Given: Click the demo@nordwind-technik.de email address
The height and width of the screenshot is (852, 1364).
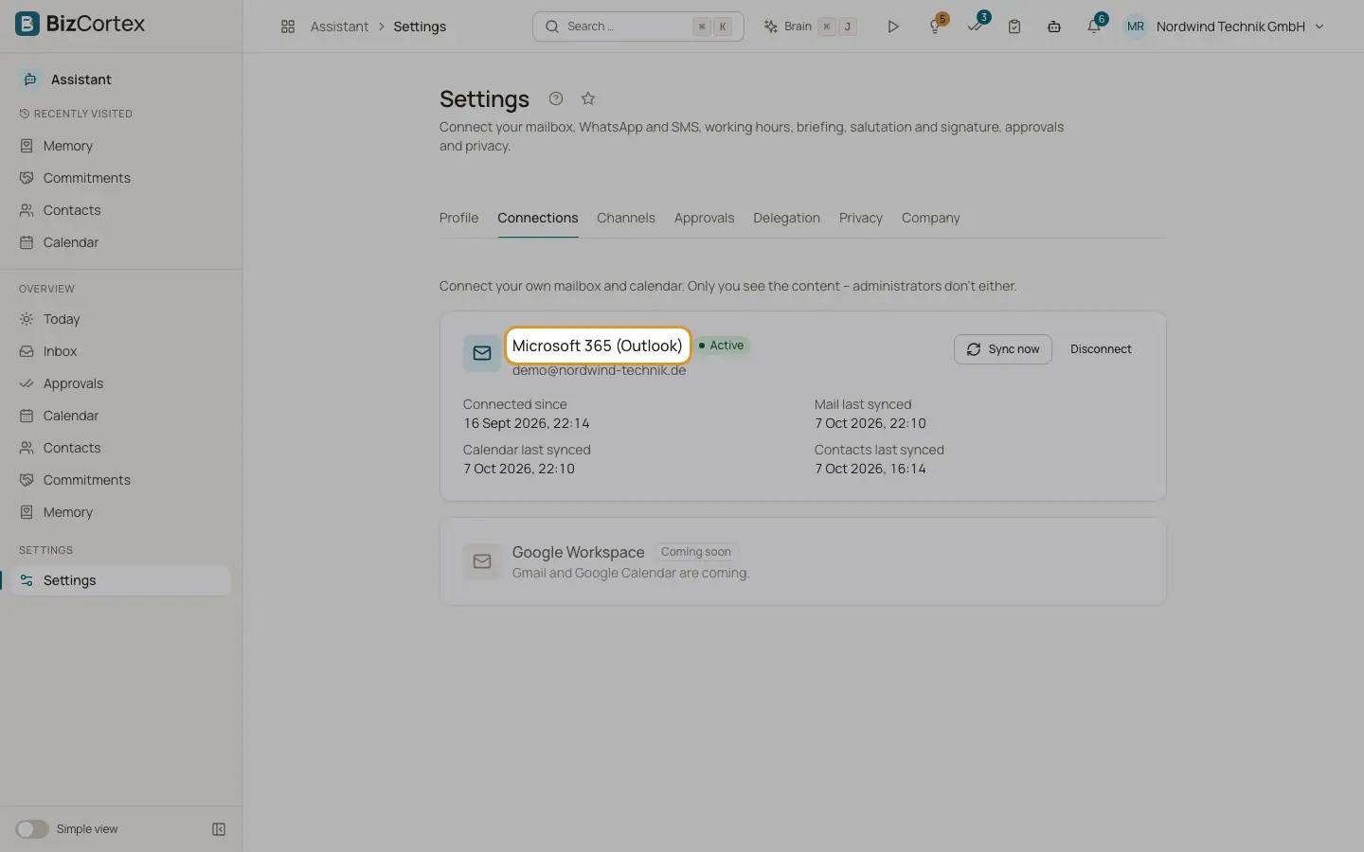Looking at the screenshot, I should [x=599, y=370].
